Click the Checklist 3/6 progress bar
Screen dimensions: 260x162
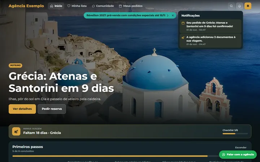click(235, 134)
